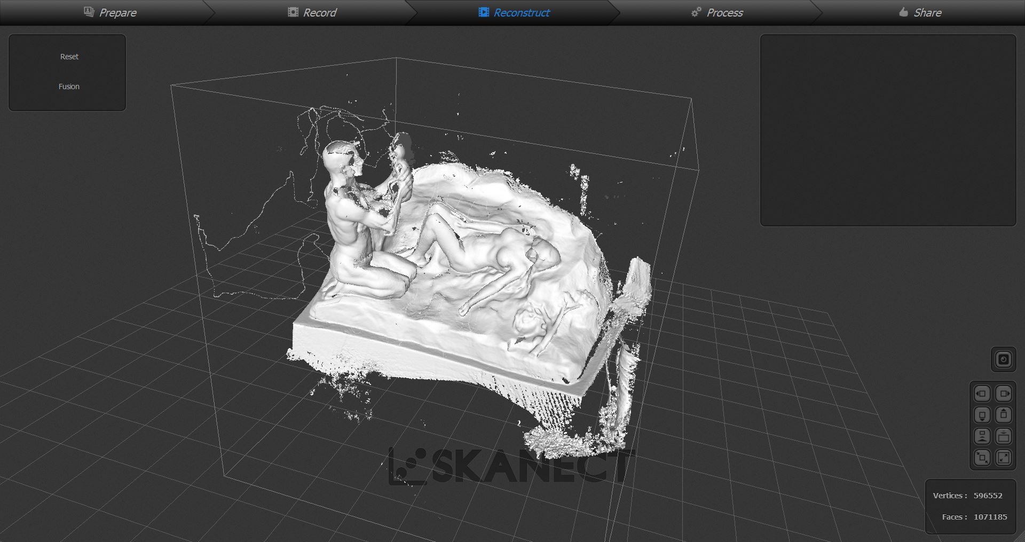The height and width of the screenshot is (542, 1025).
Task: Switch to the Prepare tab
Action: click(111, 12)
